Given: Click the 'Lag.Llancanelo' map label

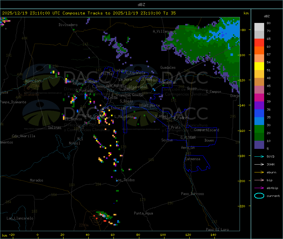Looking at the screenshot, I should (x=20, y=218).
